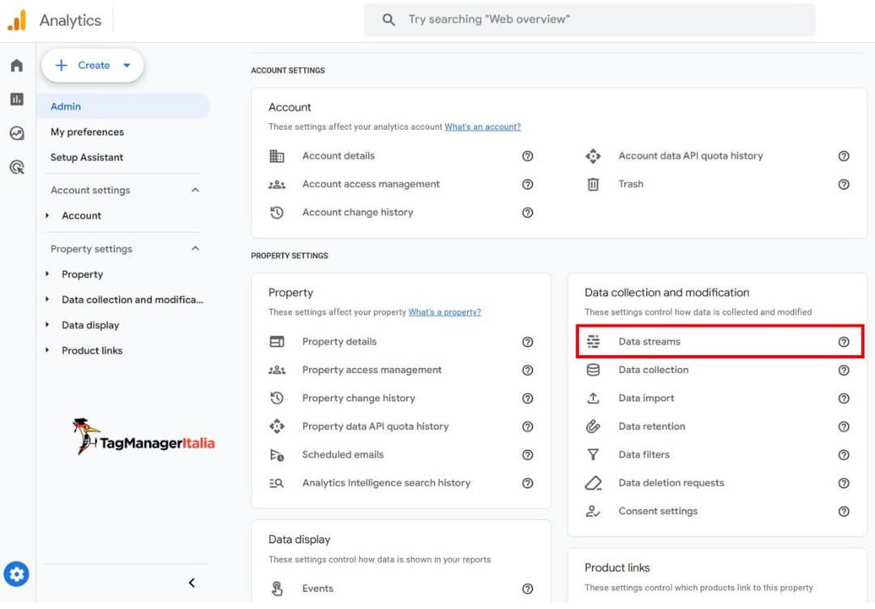875x609 pixels.
Task: Click help icon next to Data deletion requests
Action: pos(843,483)
